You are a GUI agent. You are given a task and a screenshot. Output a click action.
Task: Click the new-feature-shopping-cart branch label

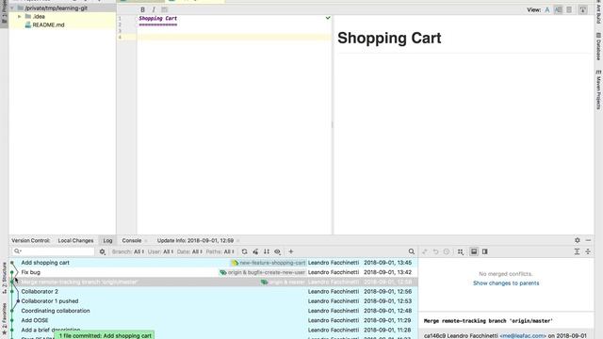coord(269,263)
